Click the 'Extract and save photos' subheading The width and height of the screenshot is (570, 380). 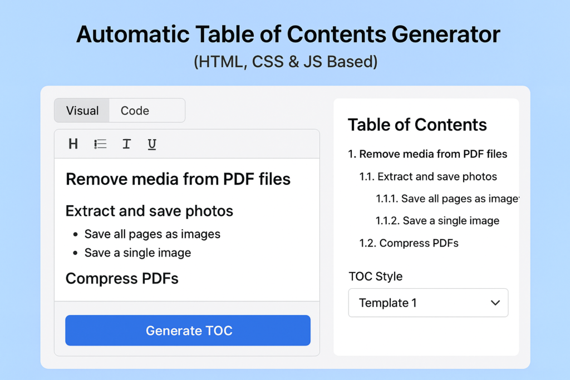pyautogui.click(x=149, y=211)
